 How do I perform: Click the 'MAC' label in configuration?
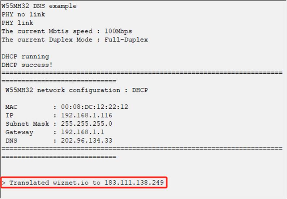tap(11, 107)
